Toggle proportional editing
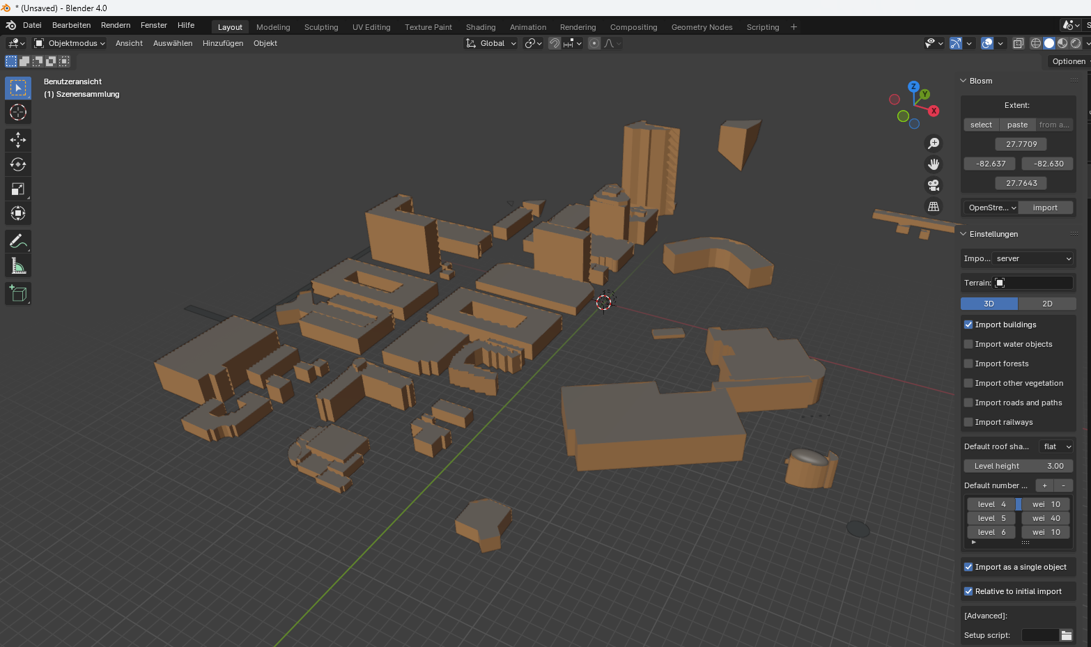 [x=594, y=43]
